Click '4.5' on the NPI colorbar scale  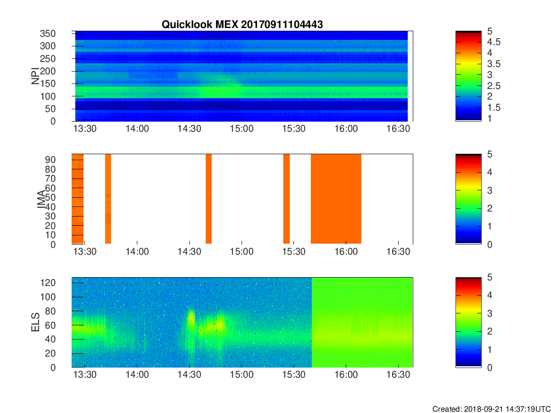pos(495,42)
